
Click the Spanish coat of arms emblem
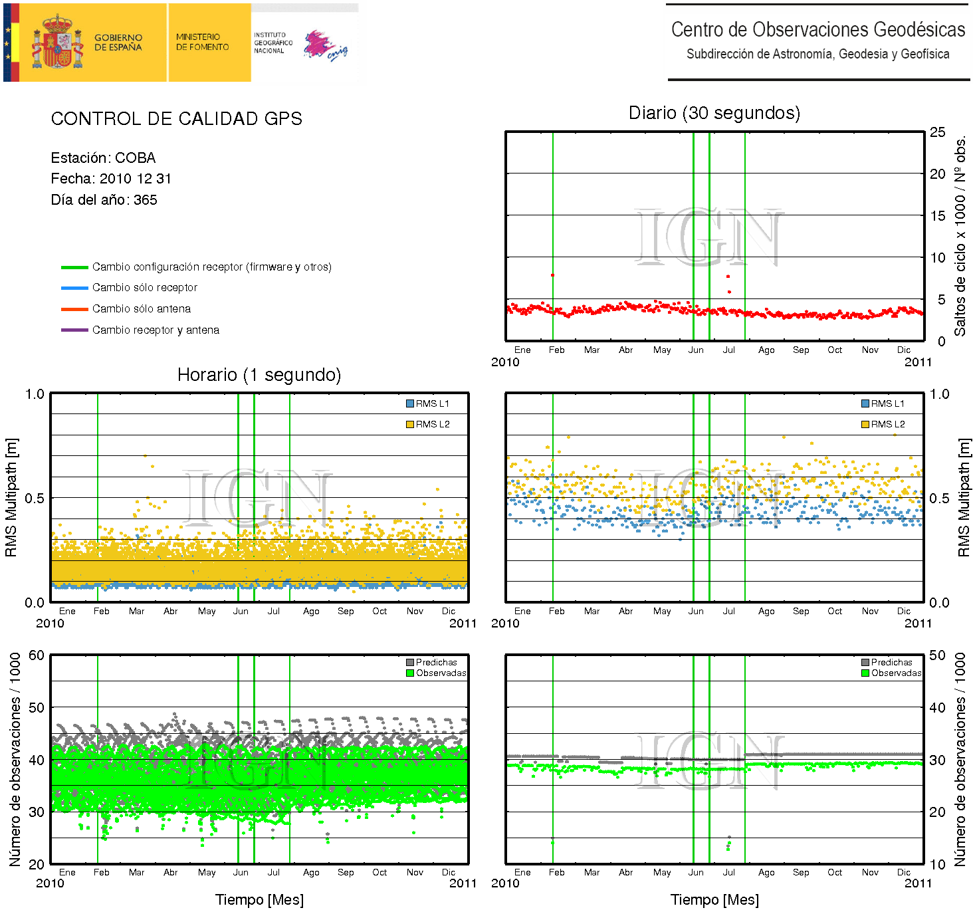point(57,43)
